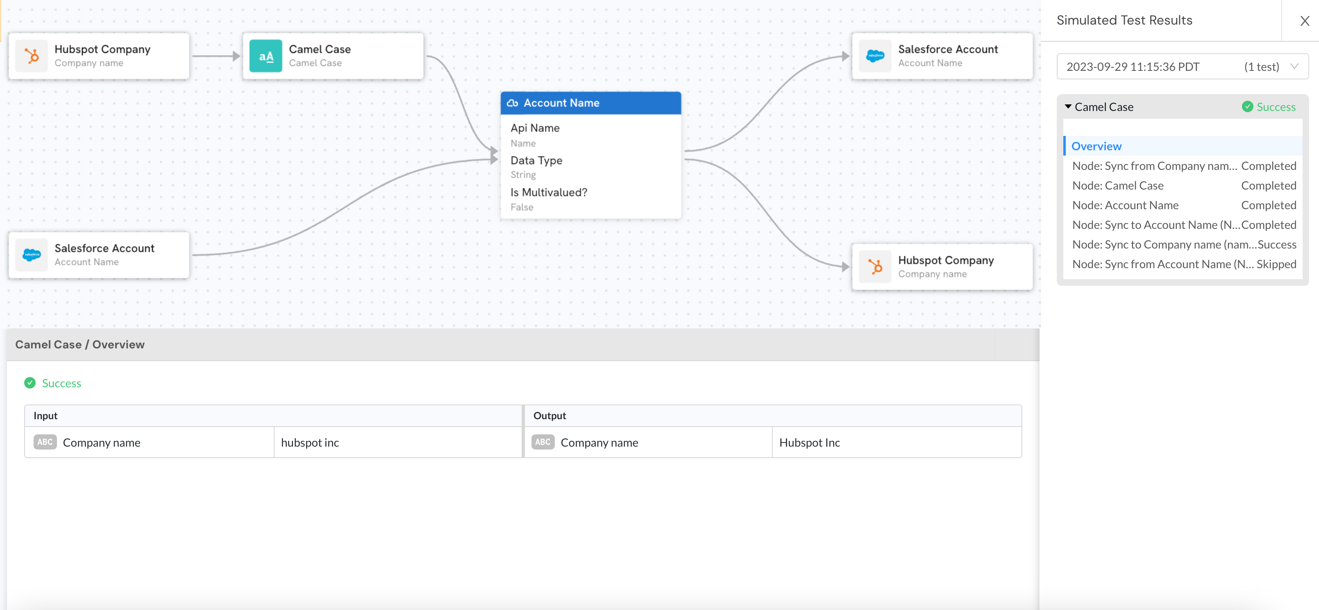Click the String data type value
Screen dimensions: 1319x610
click(523, 174)
